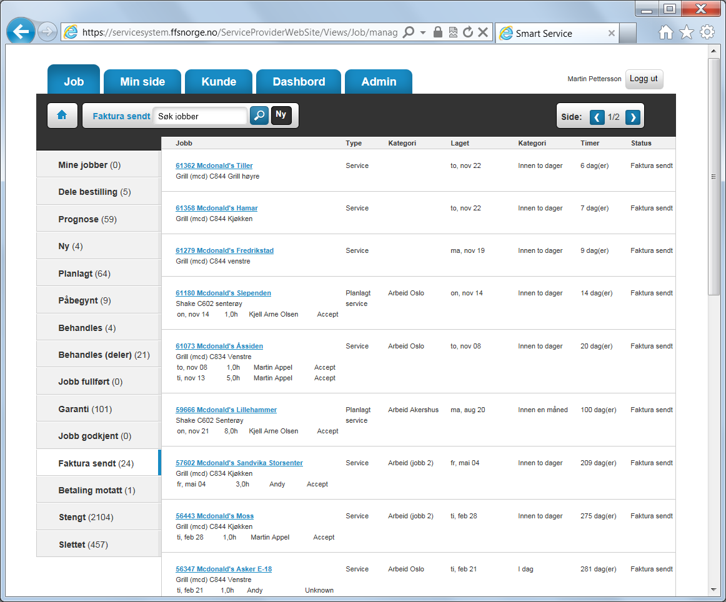726x602 pixels.
Task: Open Behandles (4) sidebar item
Action: point(99,328)
